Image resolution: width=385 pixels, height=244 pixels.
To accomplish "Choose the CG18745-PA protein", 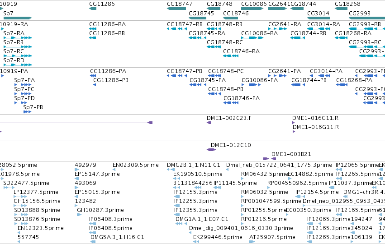I will pyautogui.click(x=208, y=80).
